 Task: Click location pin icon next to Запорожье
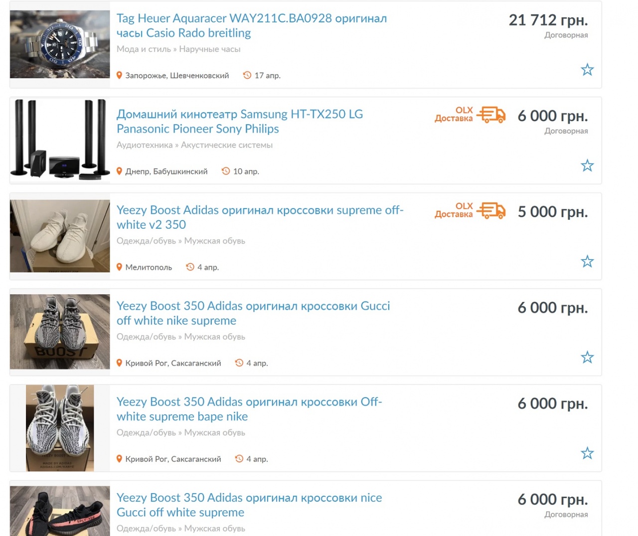(x=119, y=75)
